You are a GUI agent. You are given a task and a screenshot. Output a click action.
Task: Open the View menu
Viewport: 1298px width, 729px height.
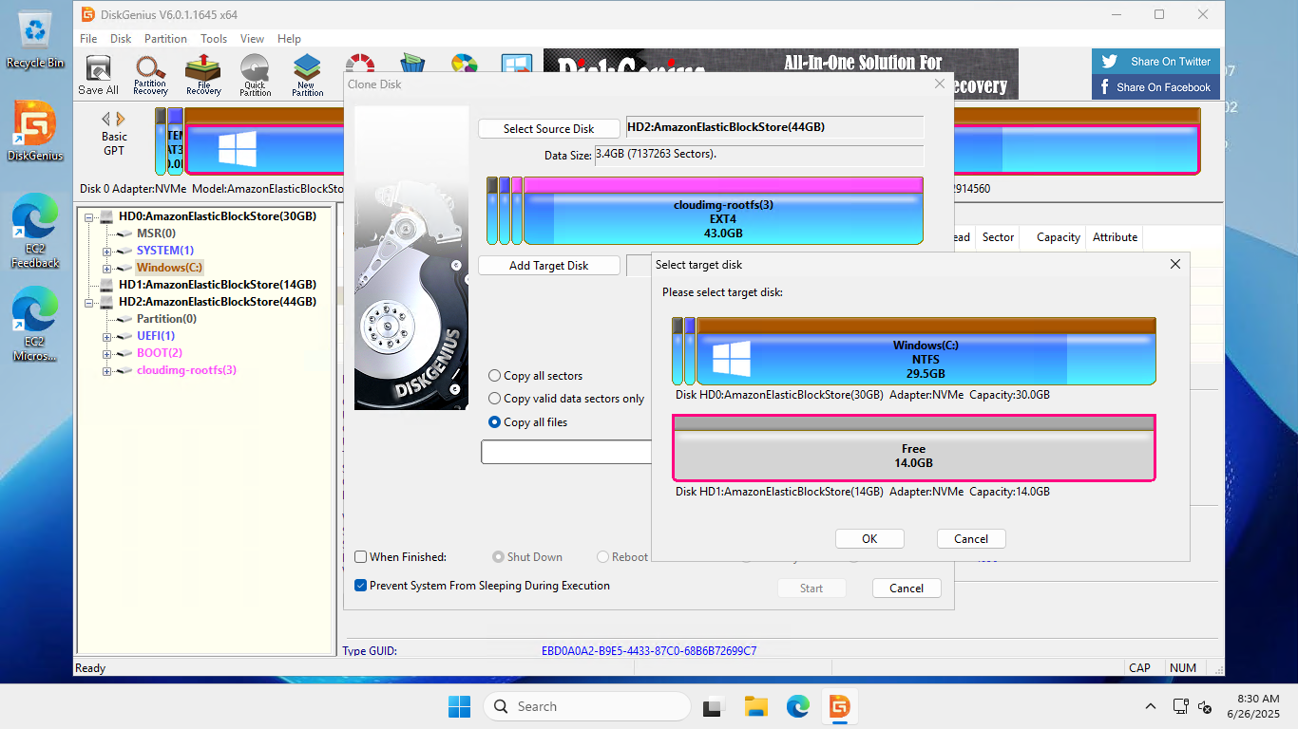click(252, 39)
